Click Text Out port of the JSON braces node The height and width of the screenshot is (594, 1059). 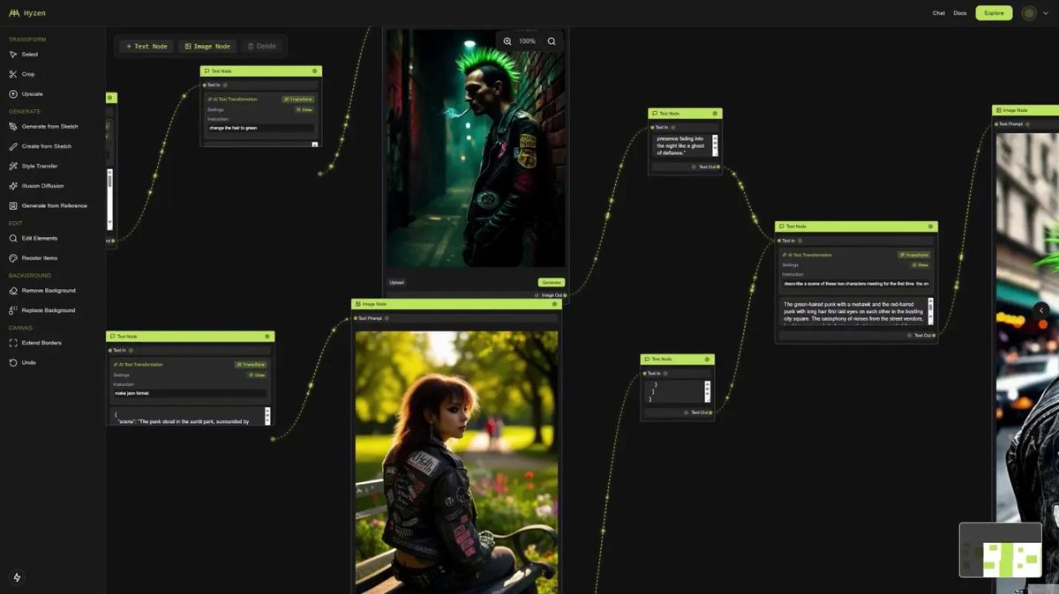point(710,412)
